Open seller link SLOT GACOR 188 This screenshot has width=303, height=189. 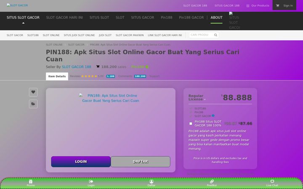[x=76, y=67]
